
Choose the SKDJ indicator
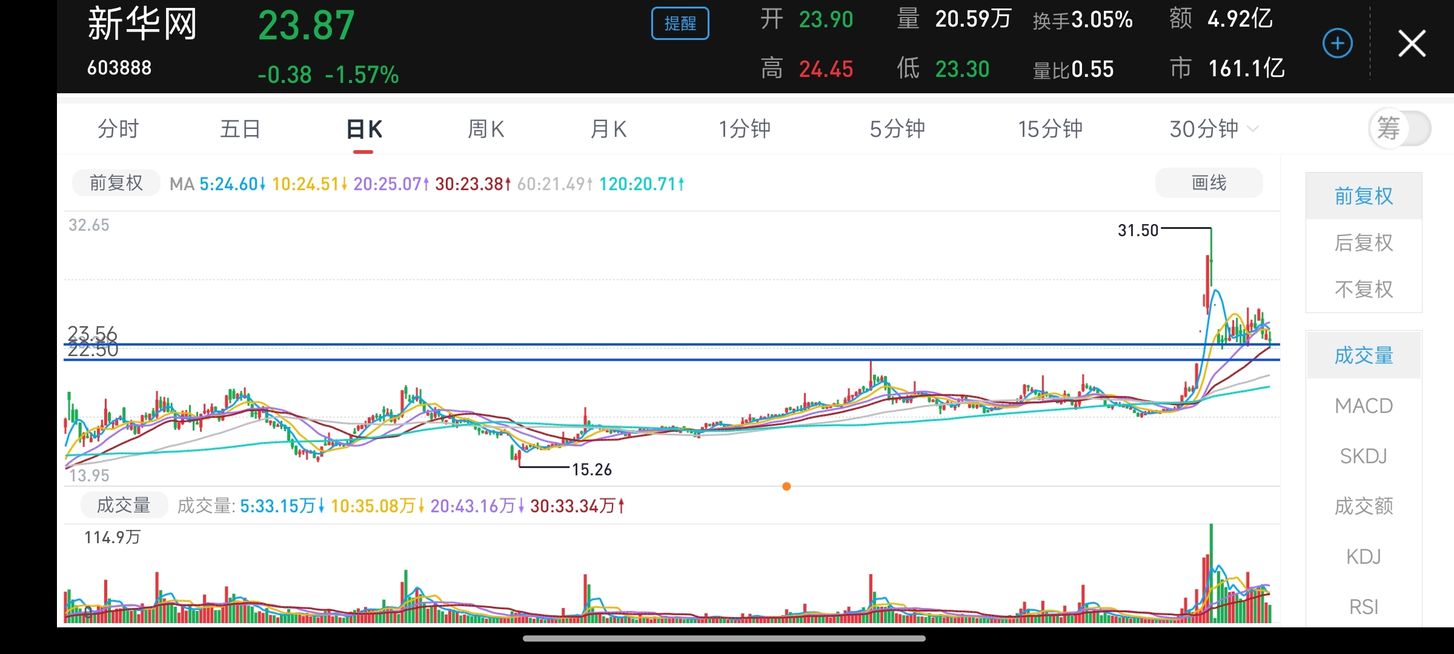(x=1363, y=455)
